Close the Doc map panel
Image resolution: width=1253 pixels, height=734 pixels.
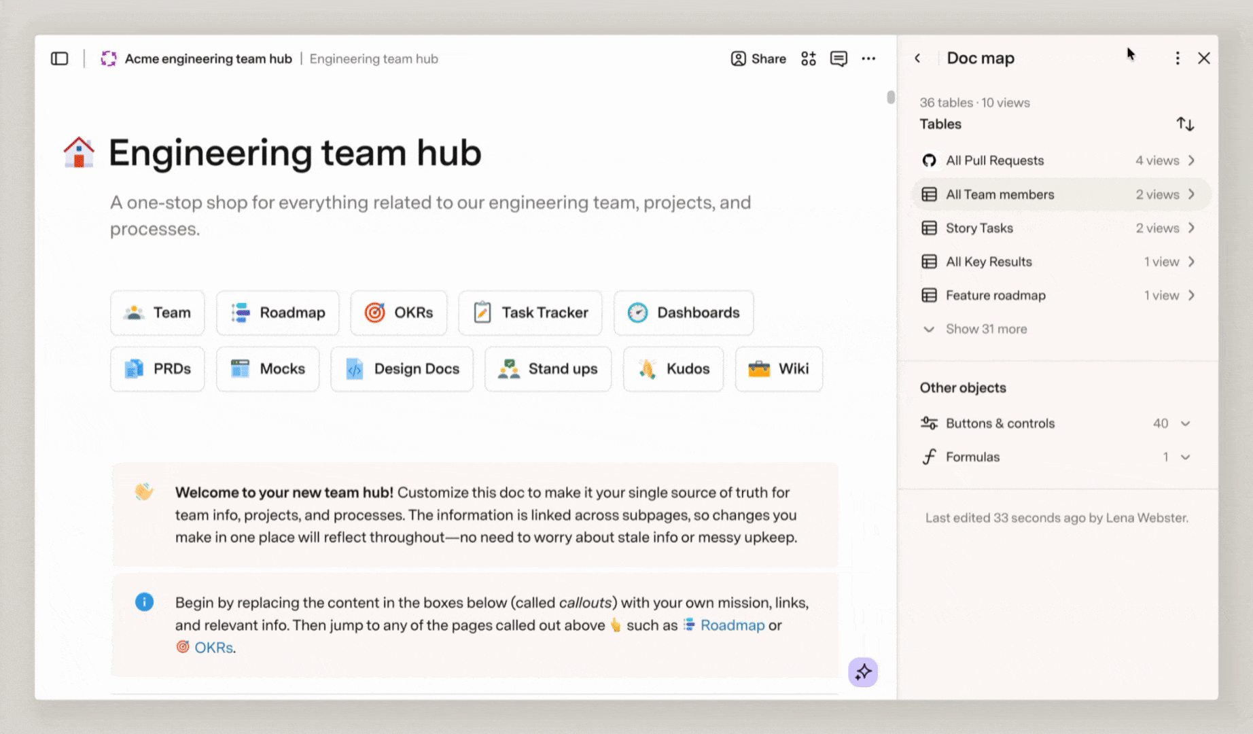1203,58
